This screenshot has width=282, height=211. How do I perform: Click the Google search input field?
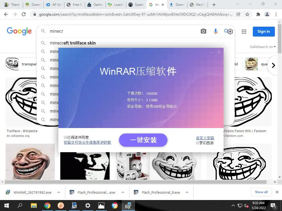tap(122, 31)
